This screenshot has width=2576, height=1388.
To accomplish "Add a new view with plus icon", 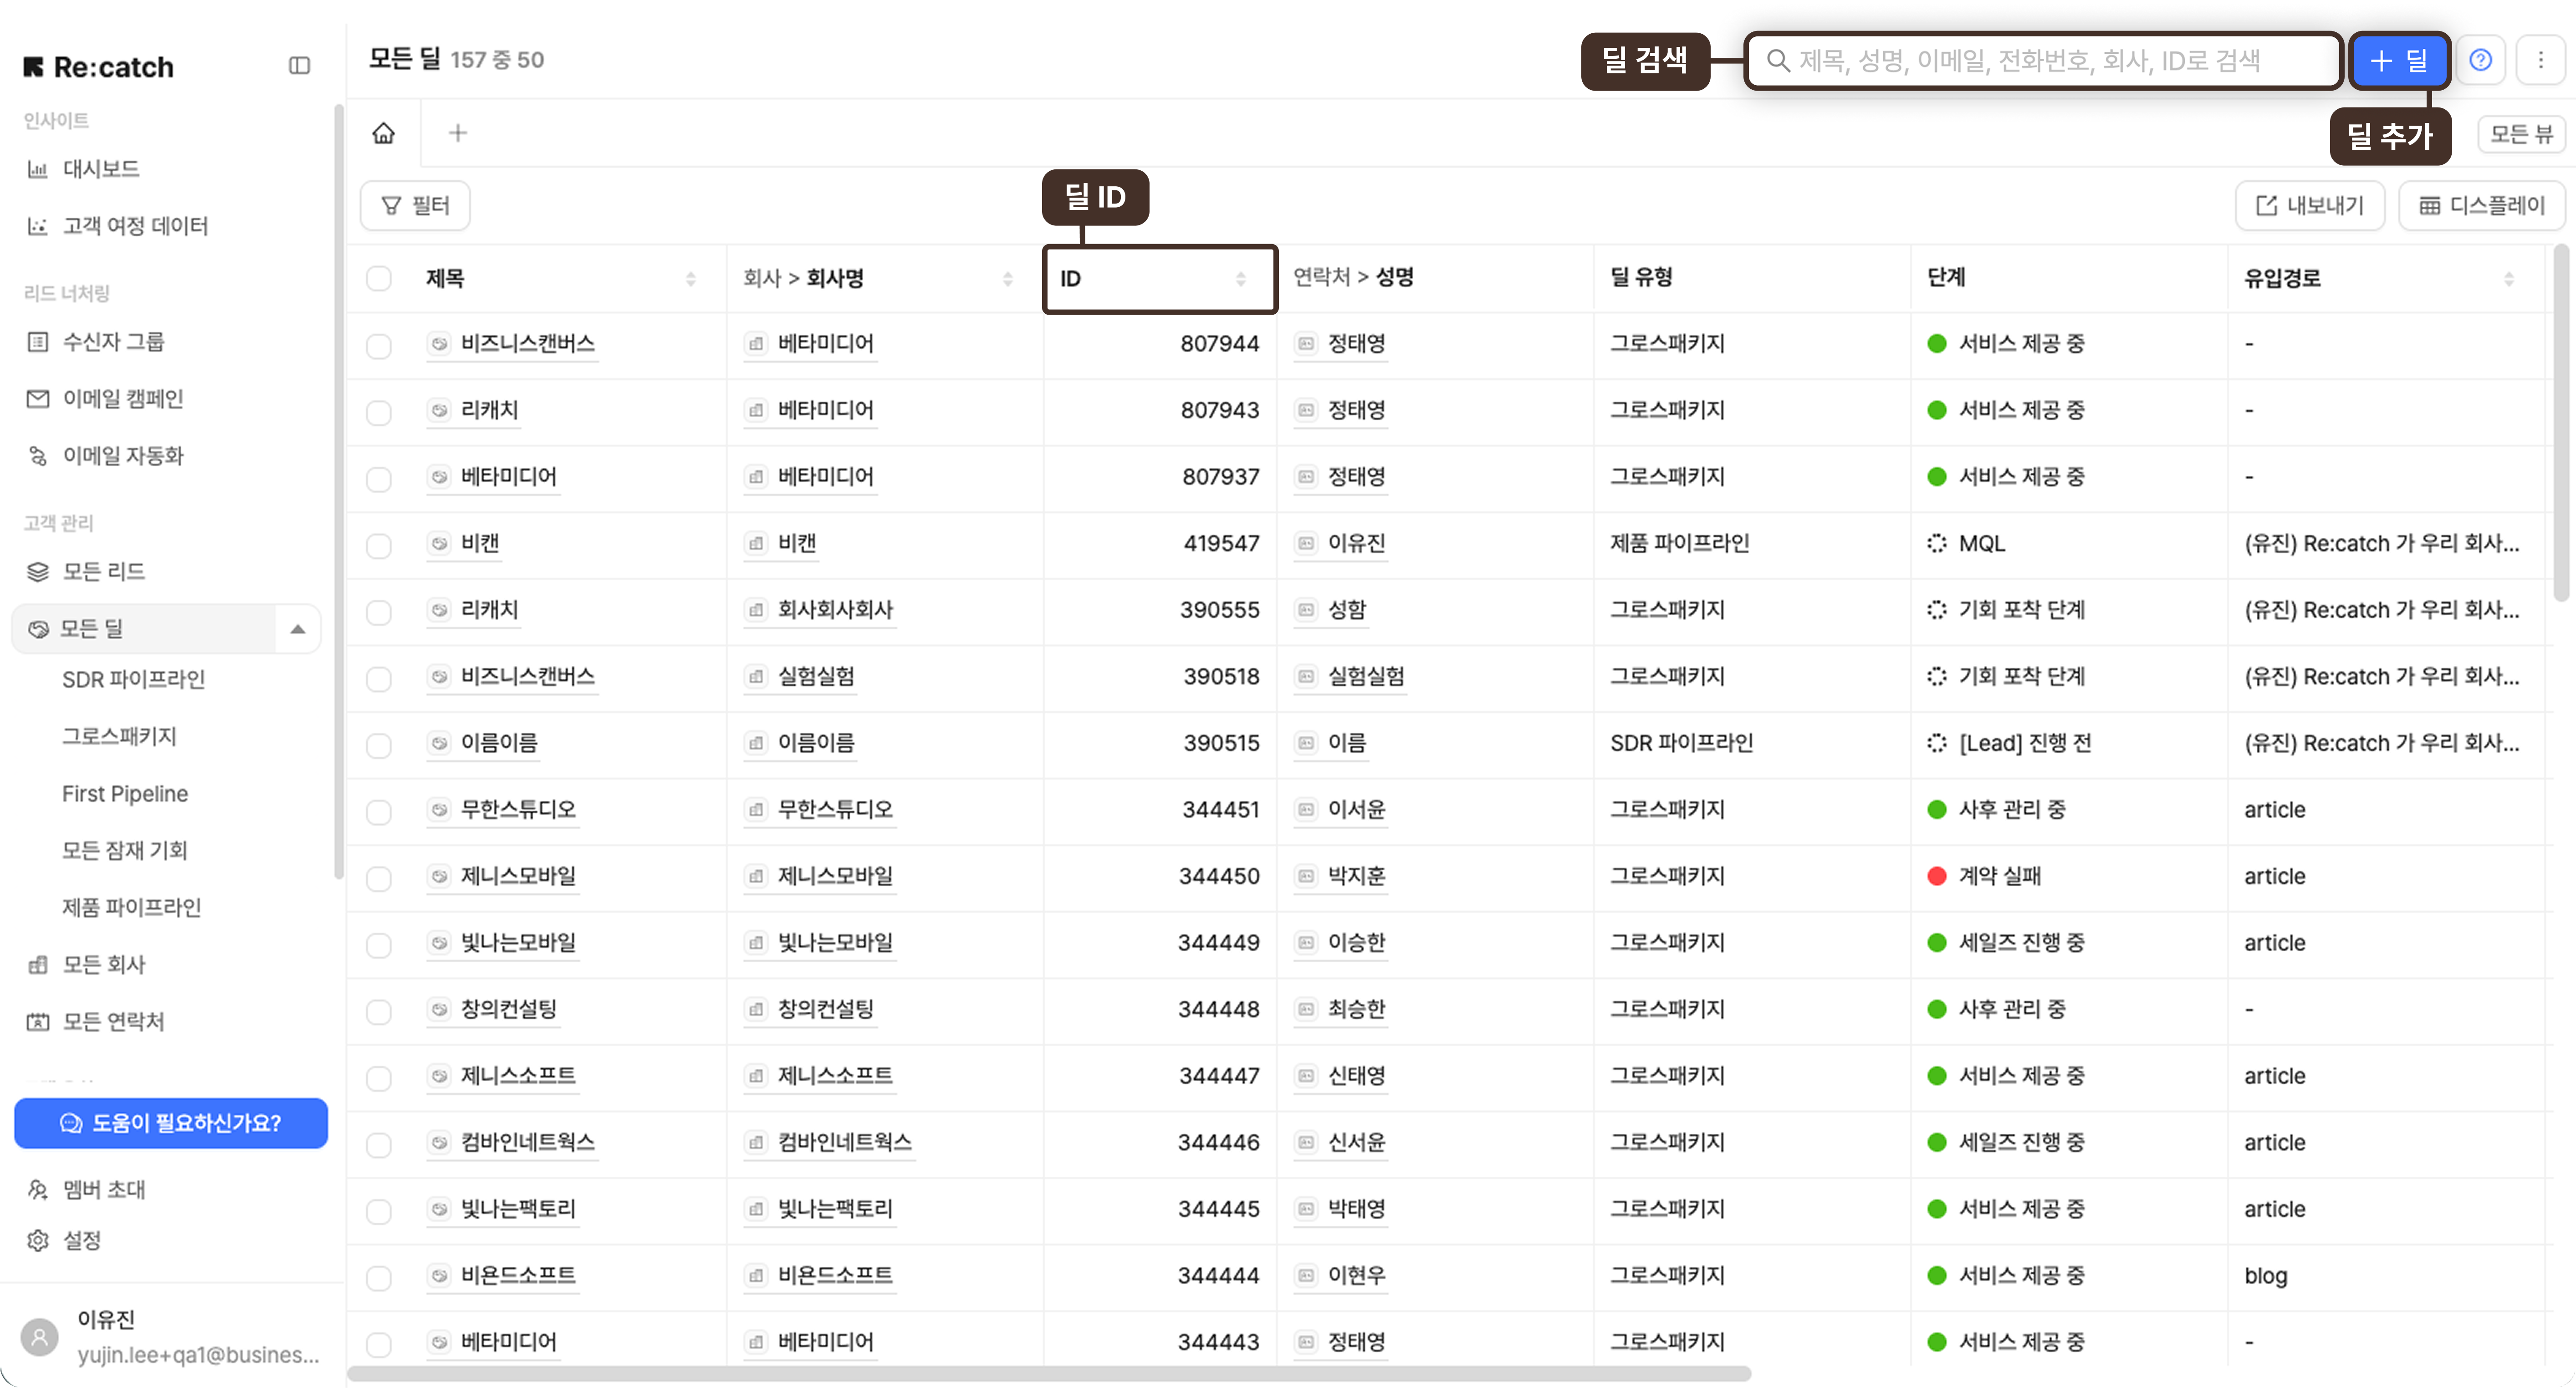I will click(x=458, y=133).
